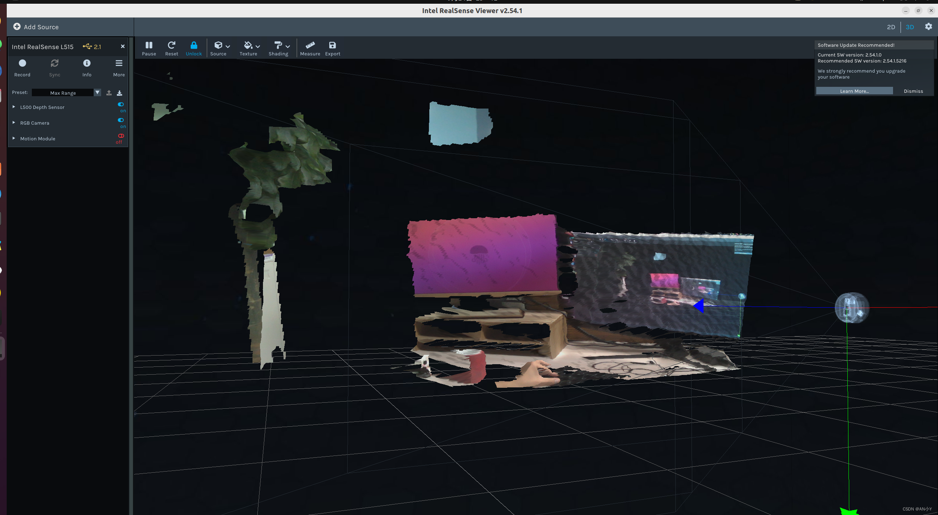
Task: Select the Measure ruler tool
Action: point(310,48)
